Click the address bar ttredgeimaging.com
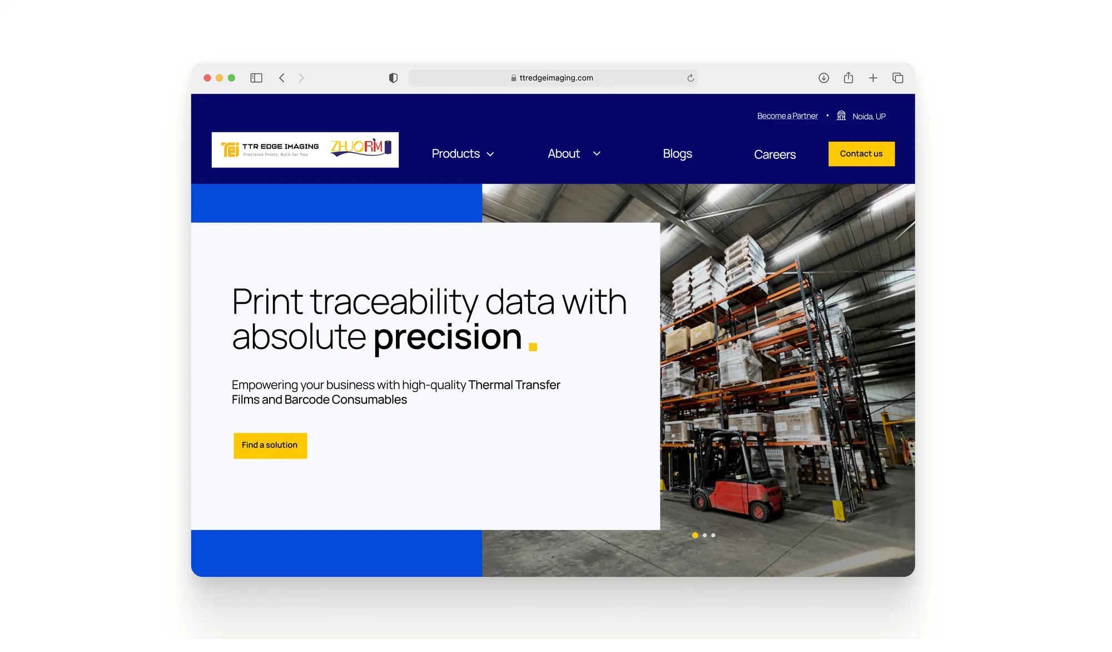This screenshot has height=652, width=1112. (x=553, y=78)
